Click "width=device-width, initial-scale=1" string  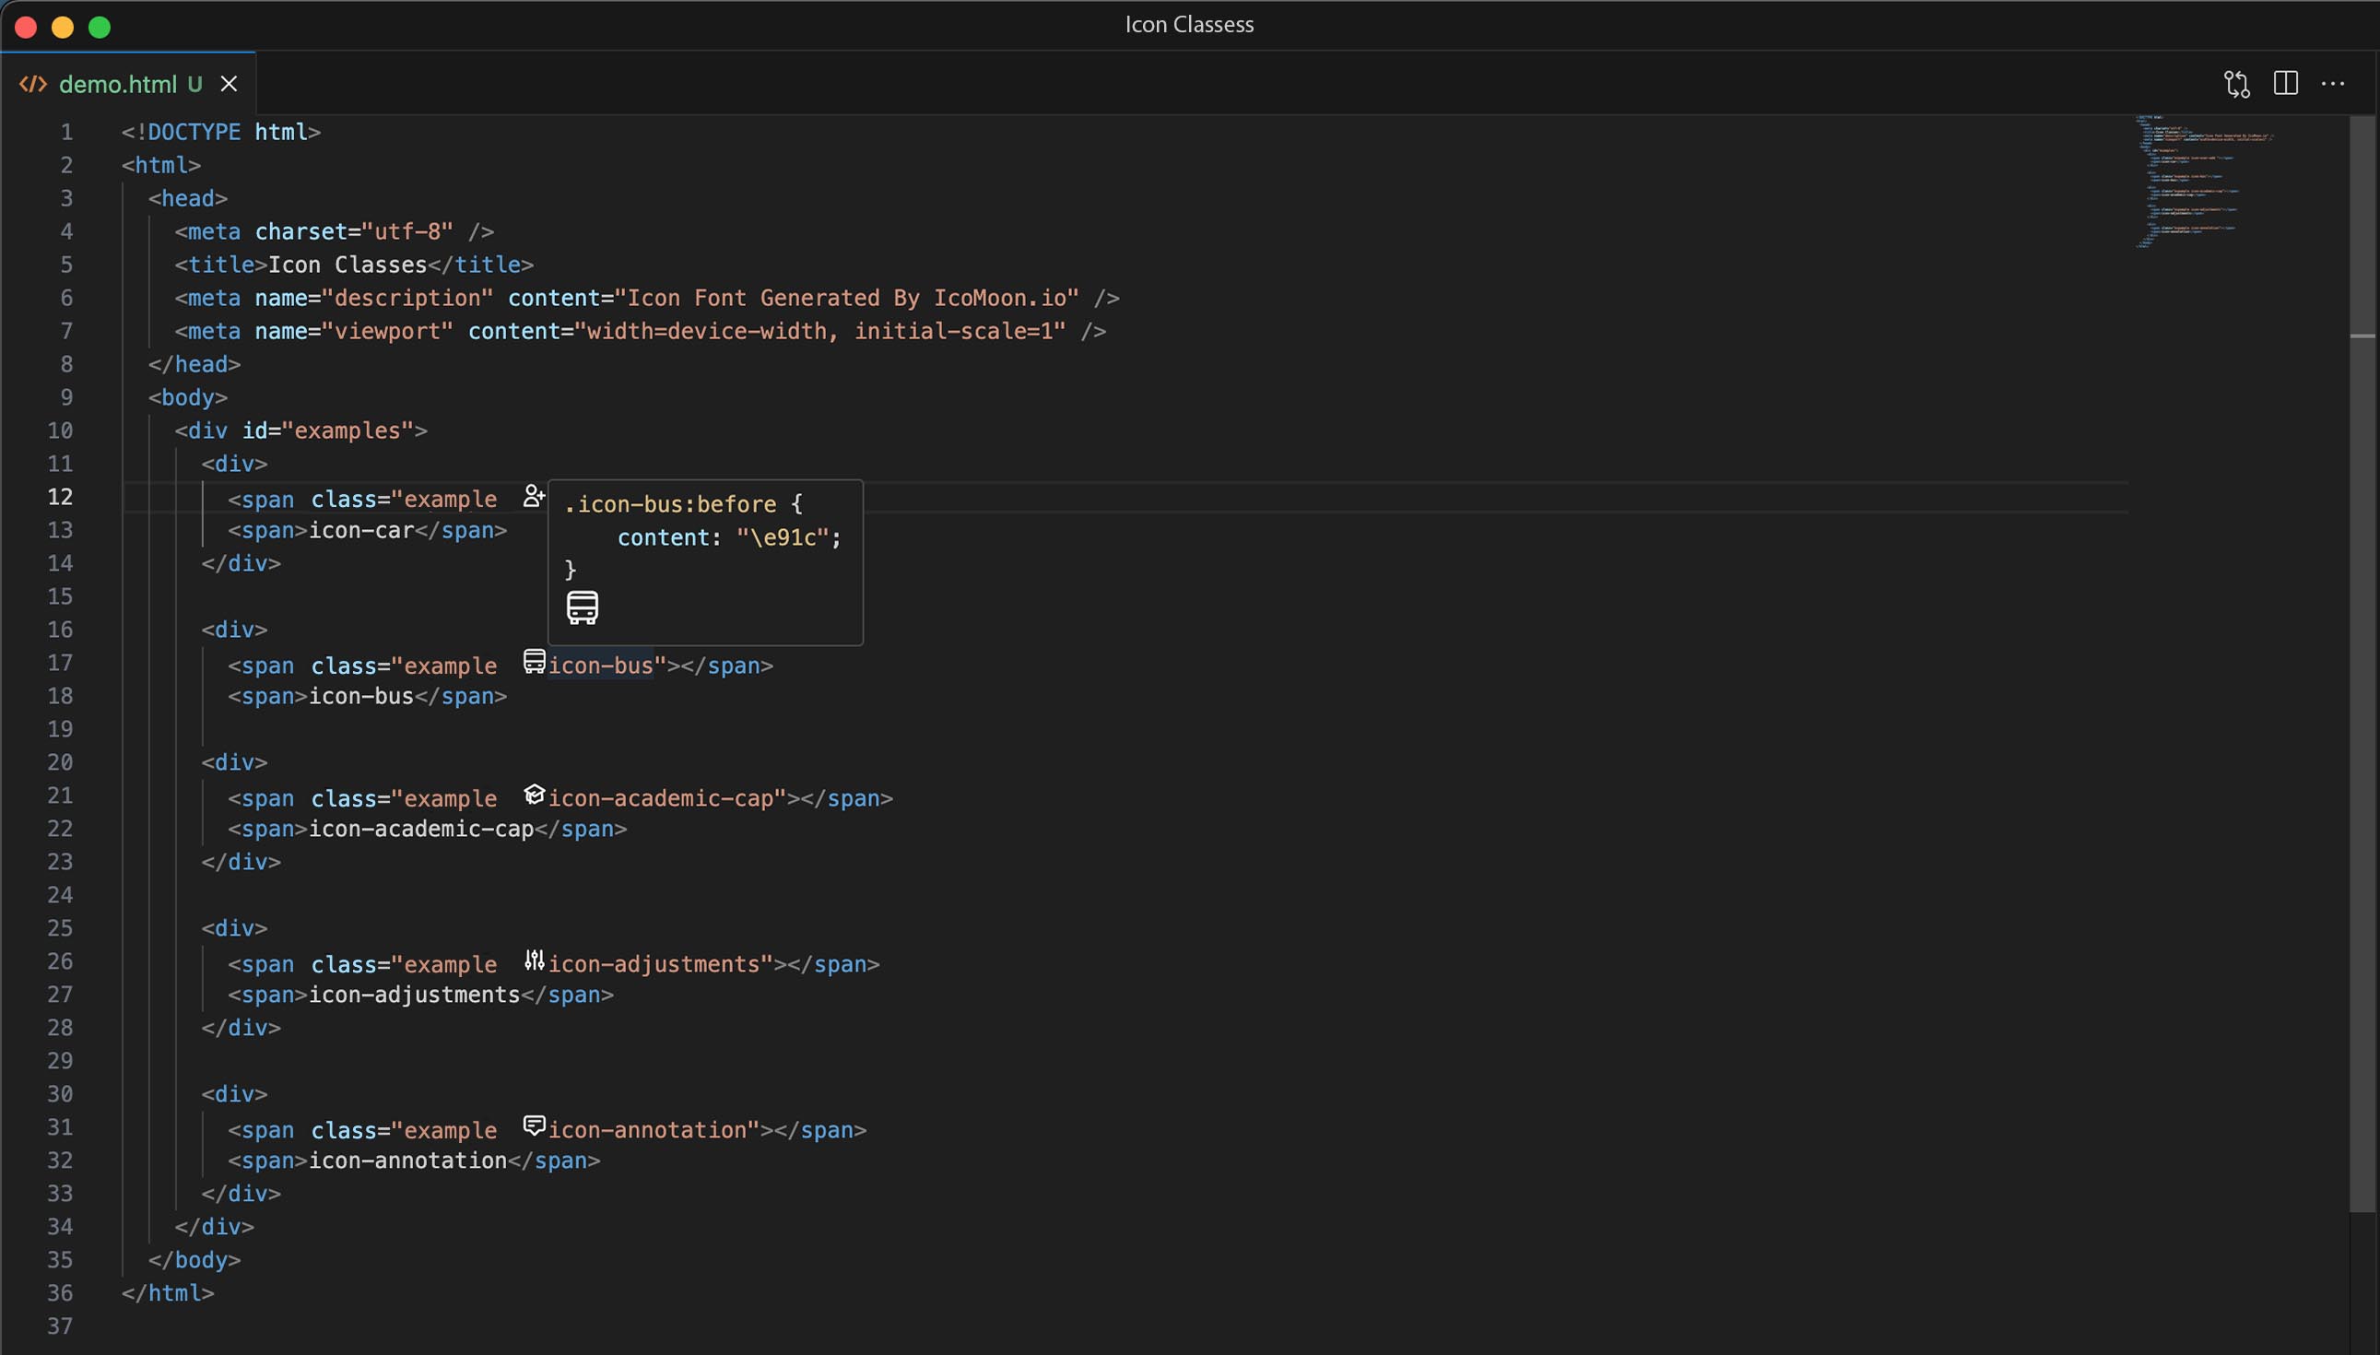click(x=820, y=331)
